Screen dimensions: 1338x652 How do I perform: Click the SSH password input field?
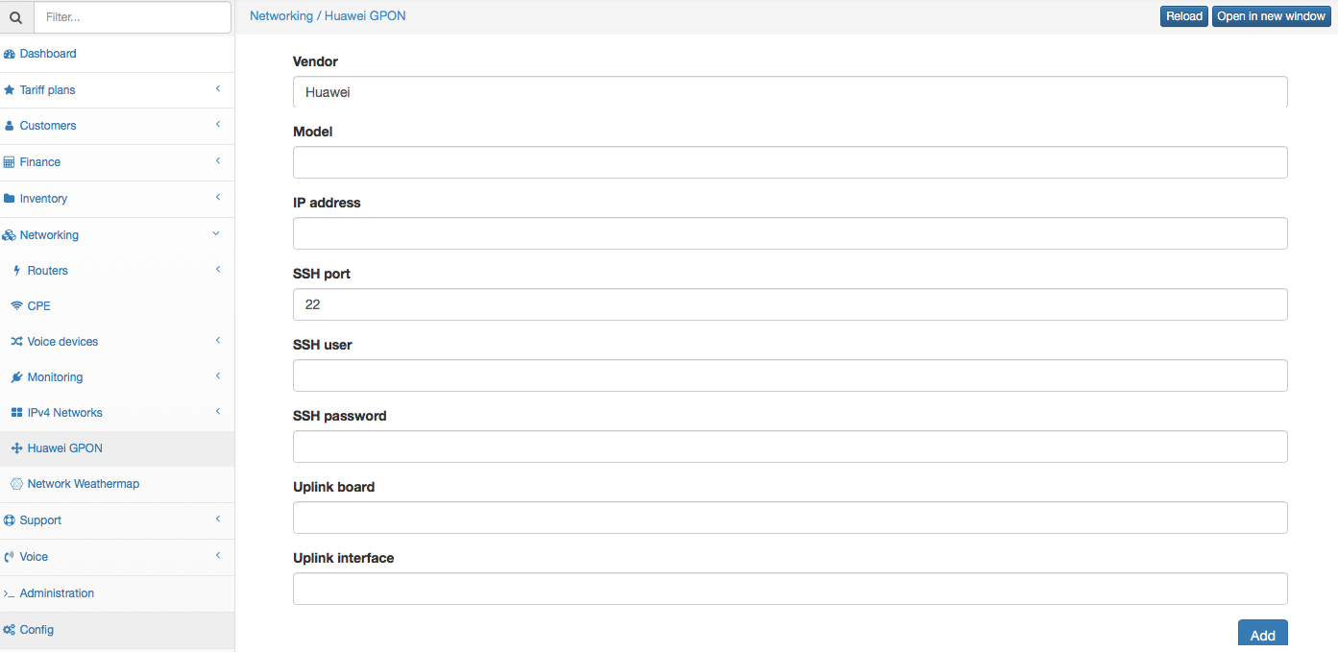pyautogui.click(x=790, y=447)
